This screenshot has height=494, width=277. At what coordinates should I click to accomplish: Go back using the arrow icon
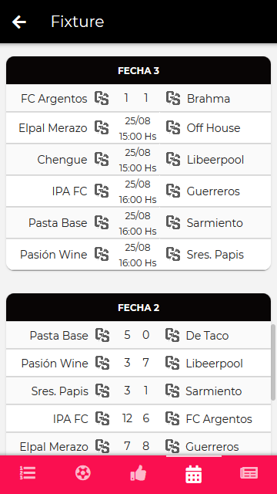(x=18, y=22)
